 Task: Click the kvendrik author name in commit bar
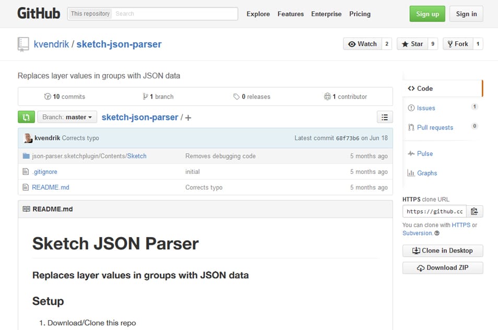[x=48, y=138]
